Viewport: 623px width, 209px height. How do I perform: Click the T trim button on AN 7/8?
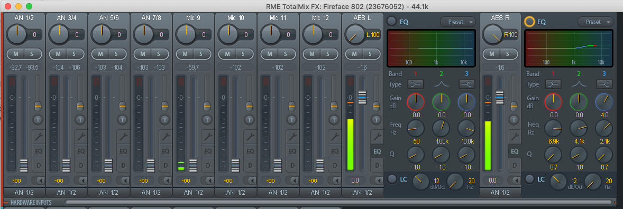point(165,119)
